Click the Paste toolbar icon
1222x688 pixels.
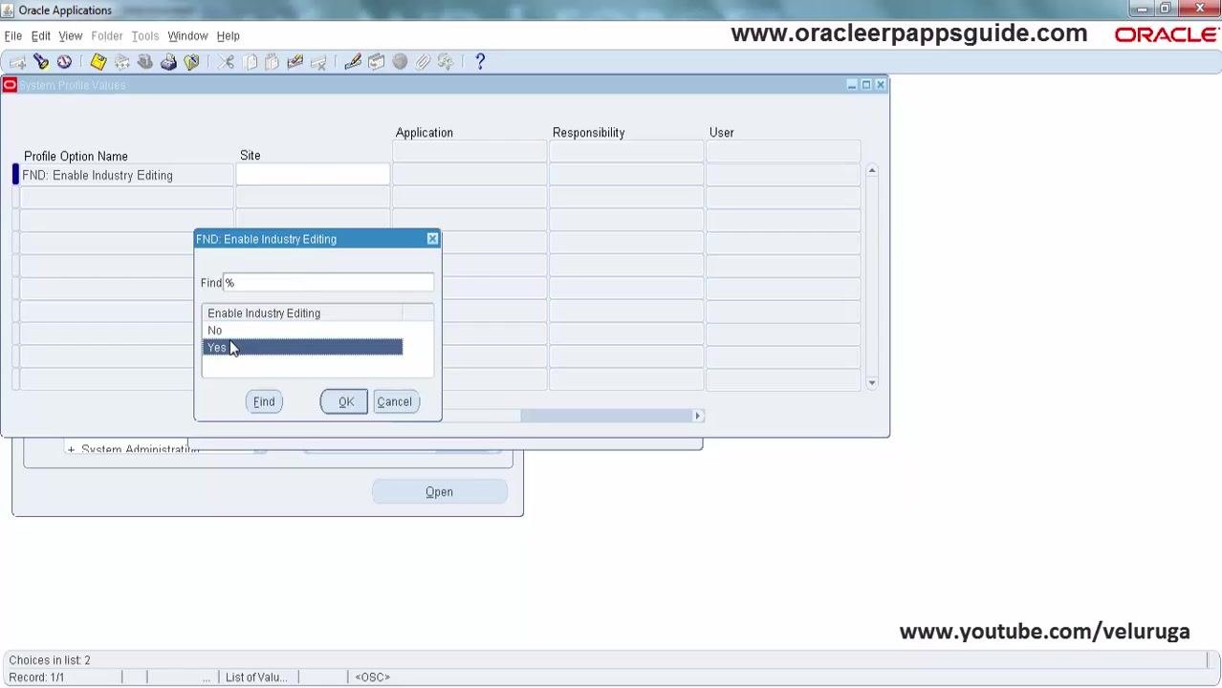tap(273, 62)
